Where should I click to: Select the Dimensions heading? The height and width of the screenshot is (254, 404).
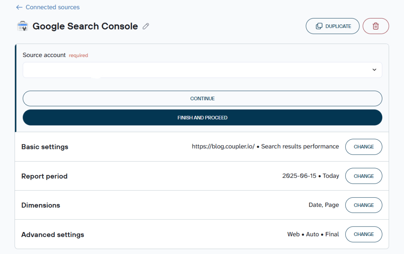(41, 205)
